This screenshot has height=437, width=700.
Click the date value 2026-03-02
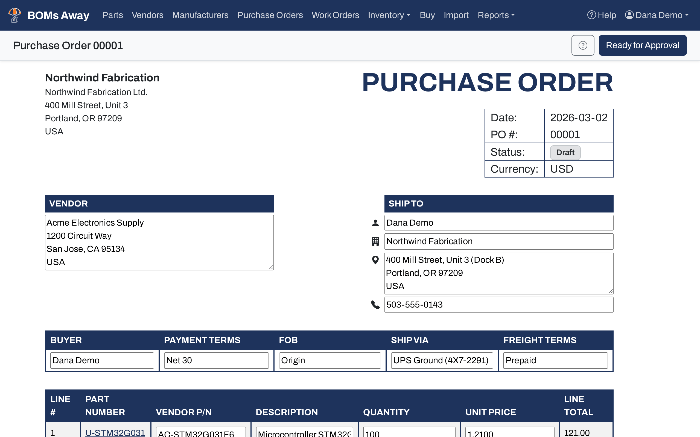tap(579, 118)
